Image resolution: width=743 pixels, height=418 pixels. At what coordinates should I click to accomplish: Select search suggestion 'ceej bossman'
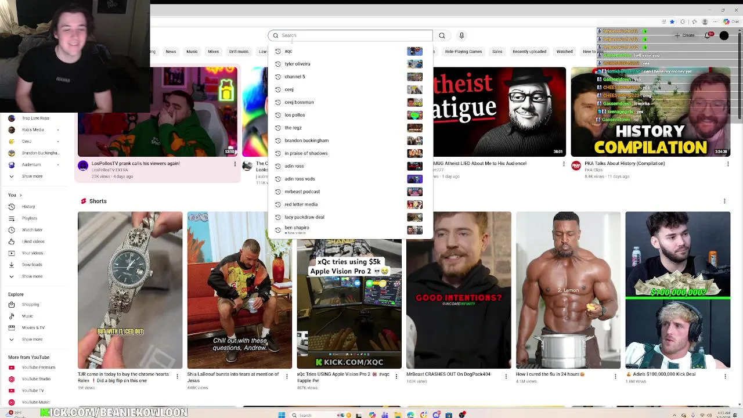coord(350,102)
